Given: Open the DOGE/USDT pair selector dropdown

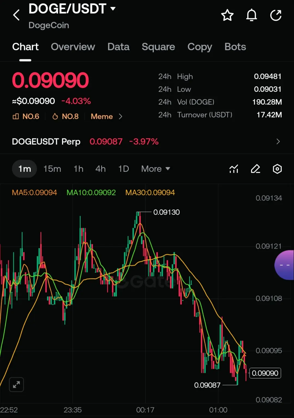Looking at the screenshot, I should [72, 9].
